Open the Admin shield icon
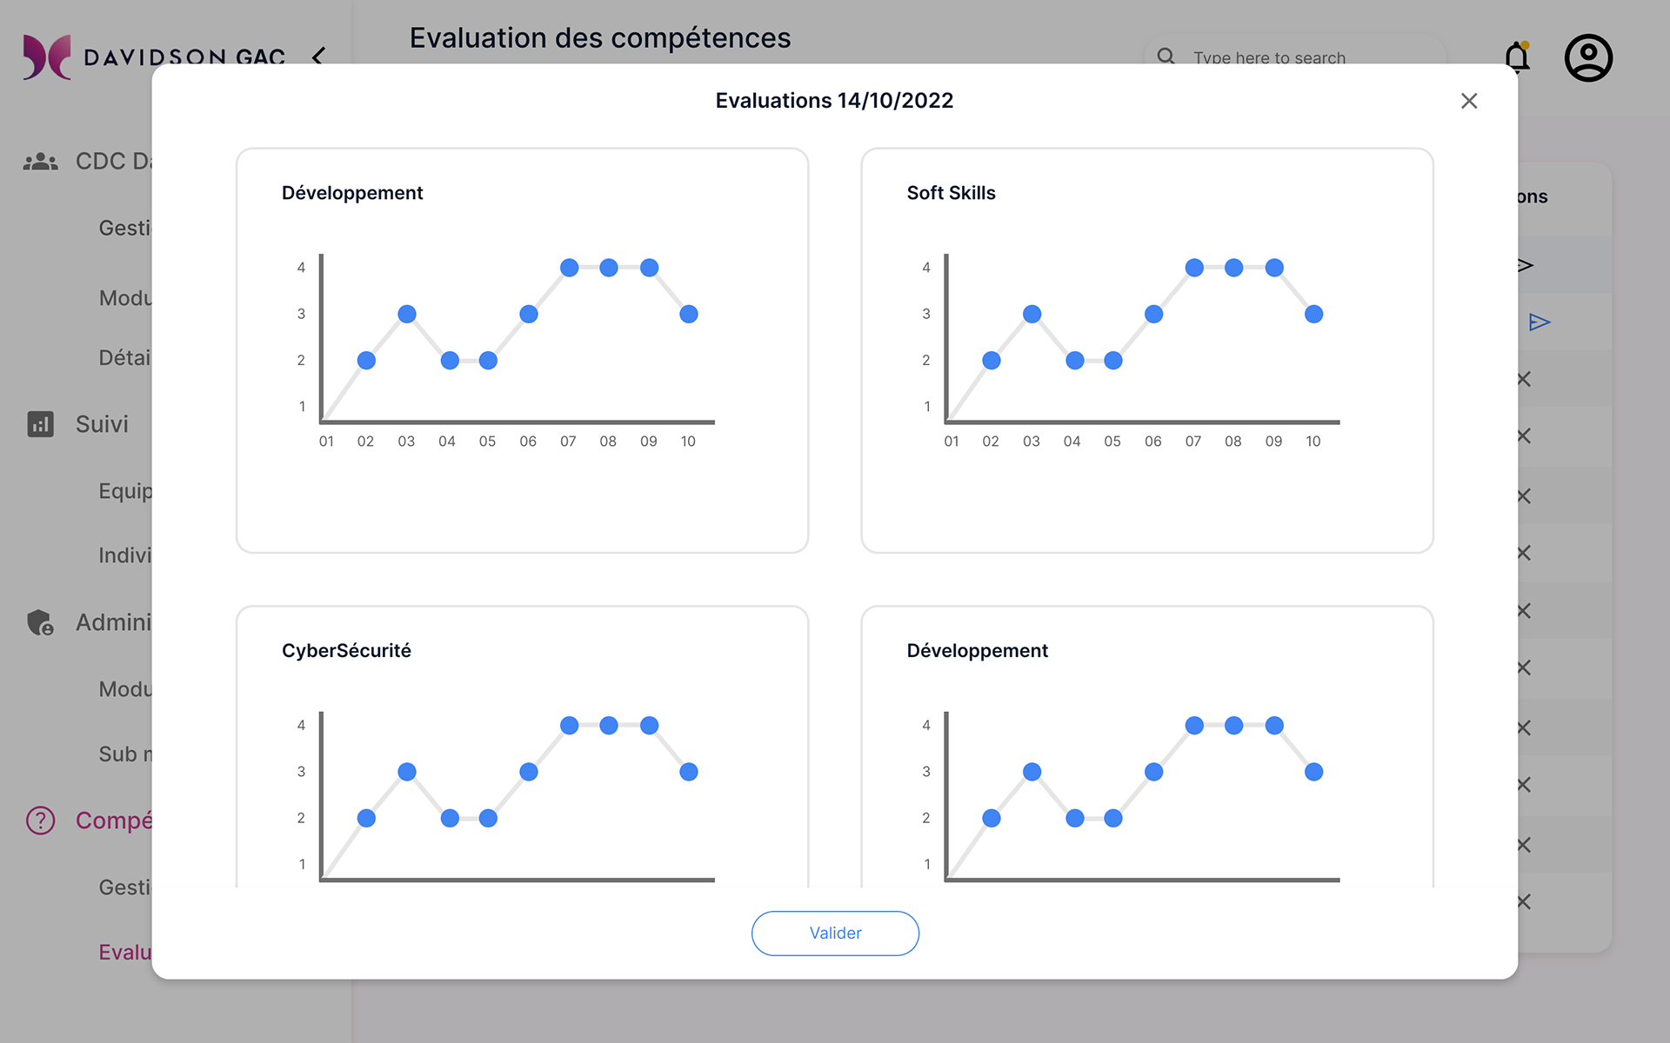 40,622
